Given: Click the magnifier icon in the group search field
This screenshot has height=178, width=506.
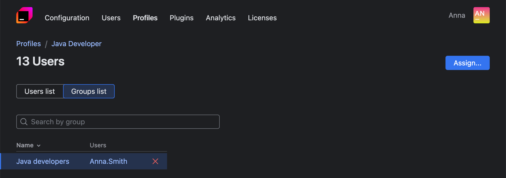Looking at the screenshot, I should point(24,122).
